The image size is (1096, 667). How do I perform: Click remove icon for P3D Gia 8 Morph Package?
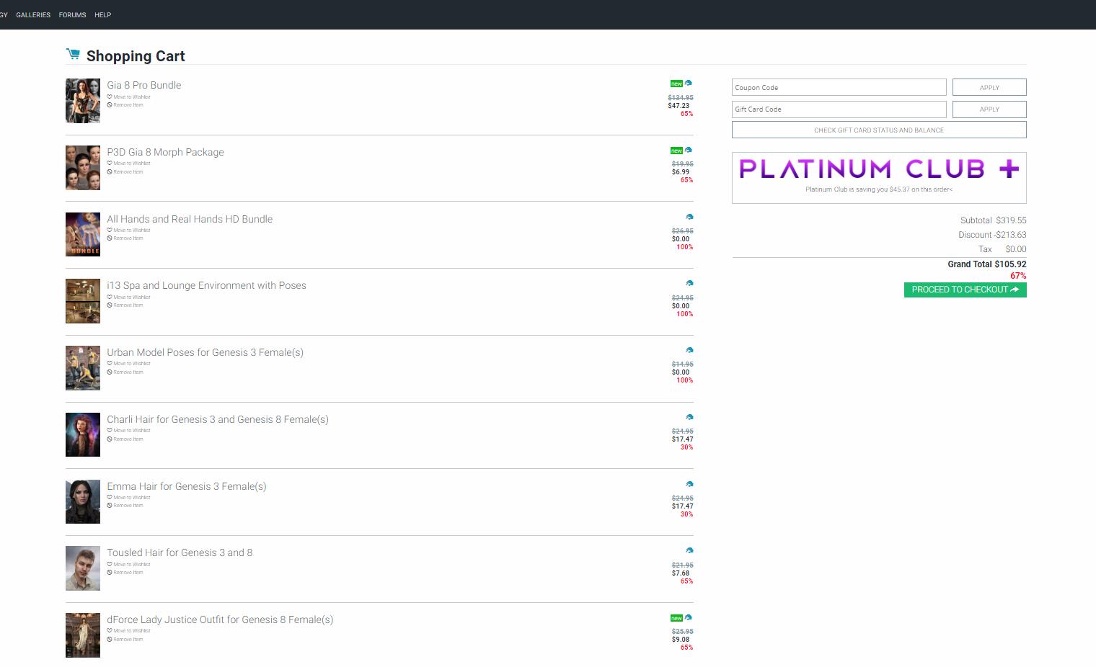110,172
